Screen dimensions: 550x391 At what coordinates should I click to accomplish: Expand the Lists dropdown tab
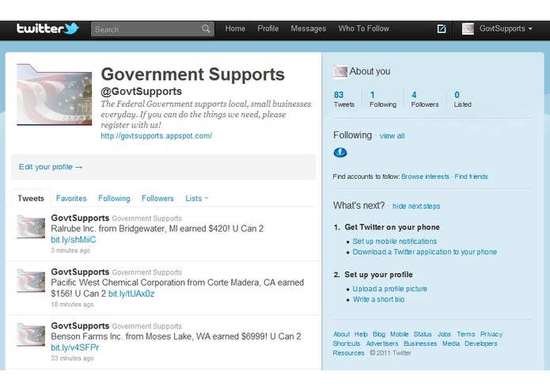tap(196, 199)
